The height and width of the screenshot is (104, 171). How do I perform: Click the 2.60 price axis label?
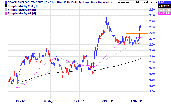coord(152,27)
